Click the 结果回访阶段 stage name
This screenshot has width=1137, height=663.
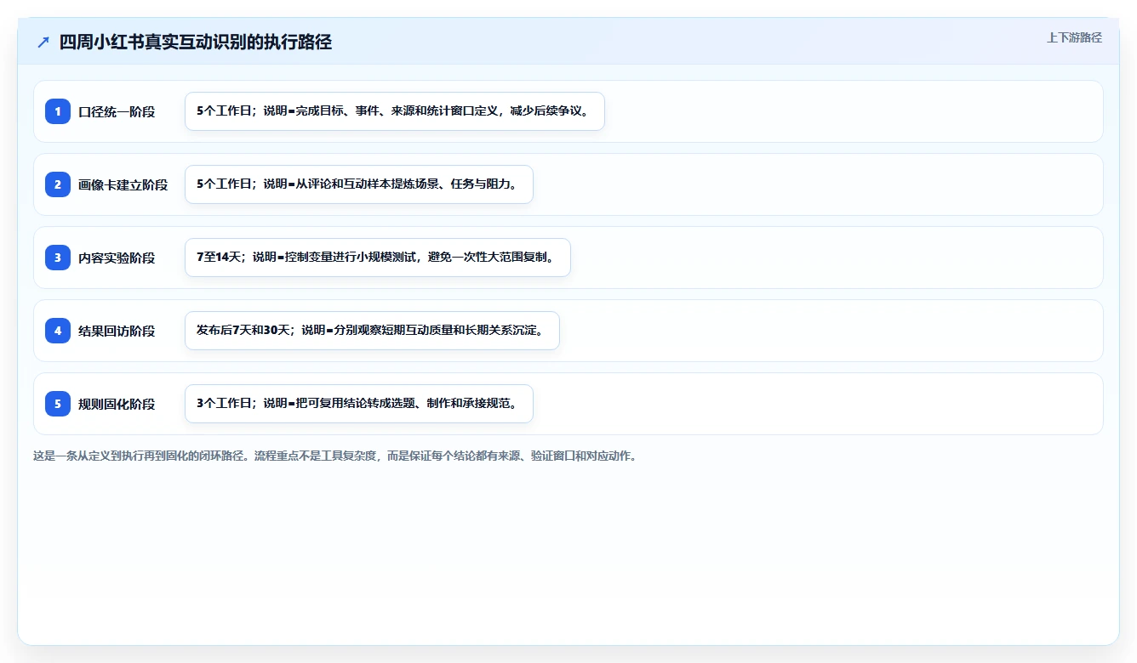117,331
